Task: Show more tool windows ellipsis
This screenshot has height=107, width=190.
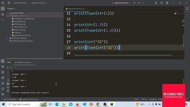Action: [3, 20]
